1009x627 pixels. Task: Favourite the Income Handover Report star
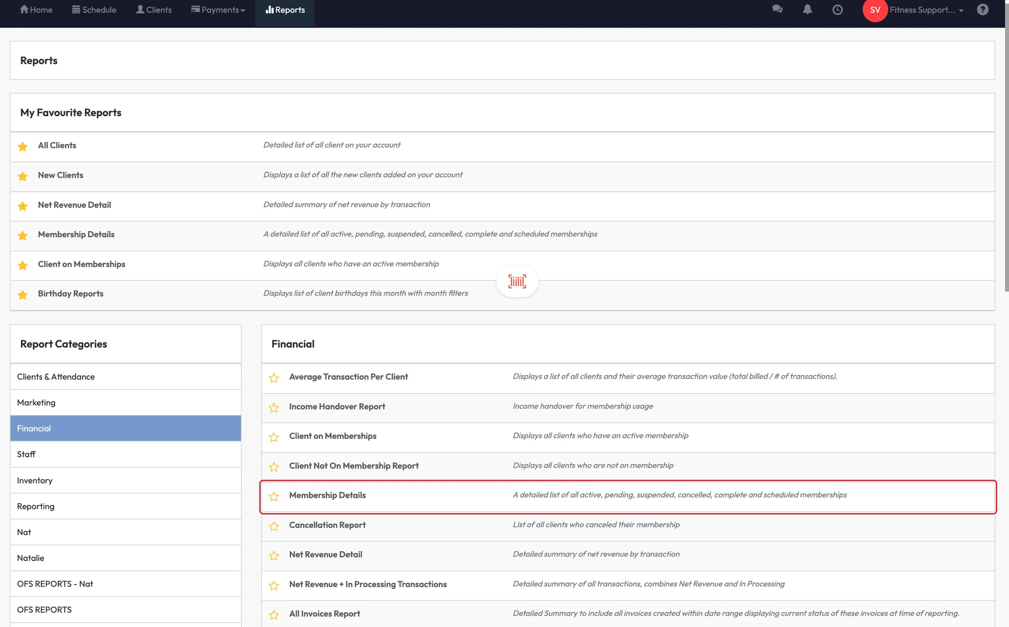pos(274,407)
